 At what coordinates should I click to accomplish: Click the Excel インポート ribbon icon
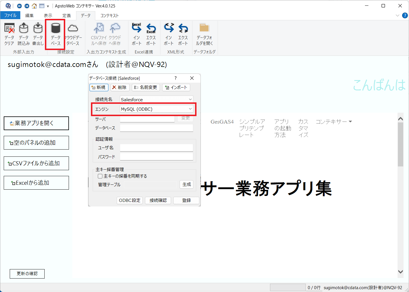(x=136, y=34)
